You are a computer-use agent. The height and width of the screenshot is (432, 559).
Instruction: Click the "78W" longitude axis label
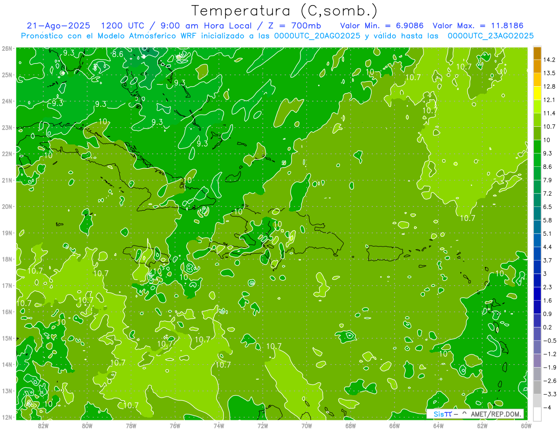tap(131, 425)
